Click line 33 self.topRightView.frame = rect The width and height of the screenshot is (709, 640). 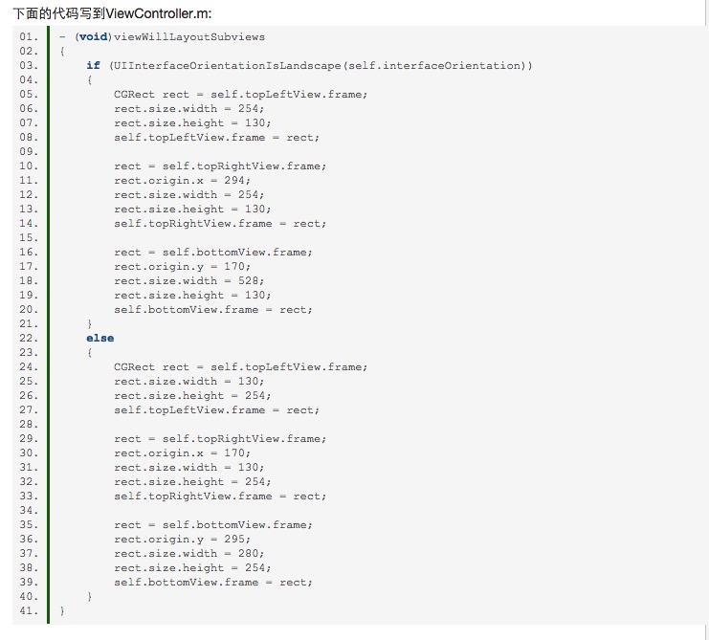coord(220,497)
